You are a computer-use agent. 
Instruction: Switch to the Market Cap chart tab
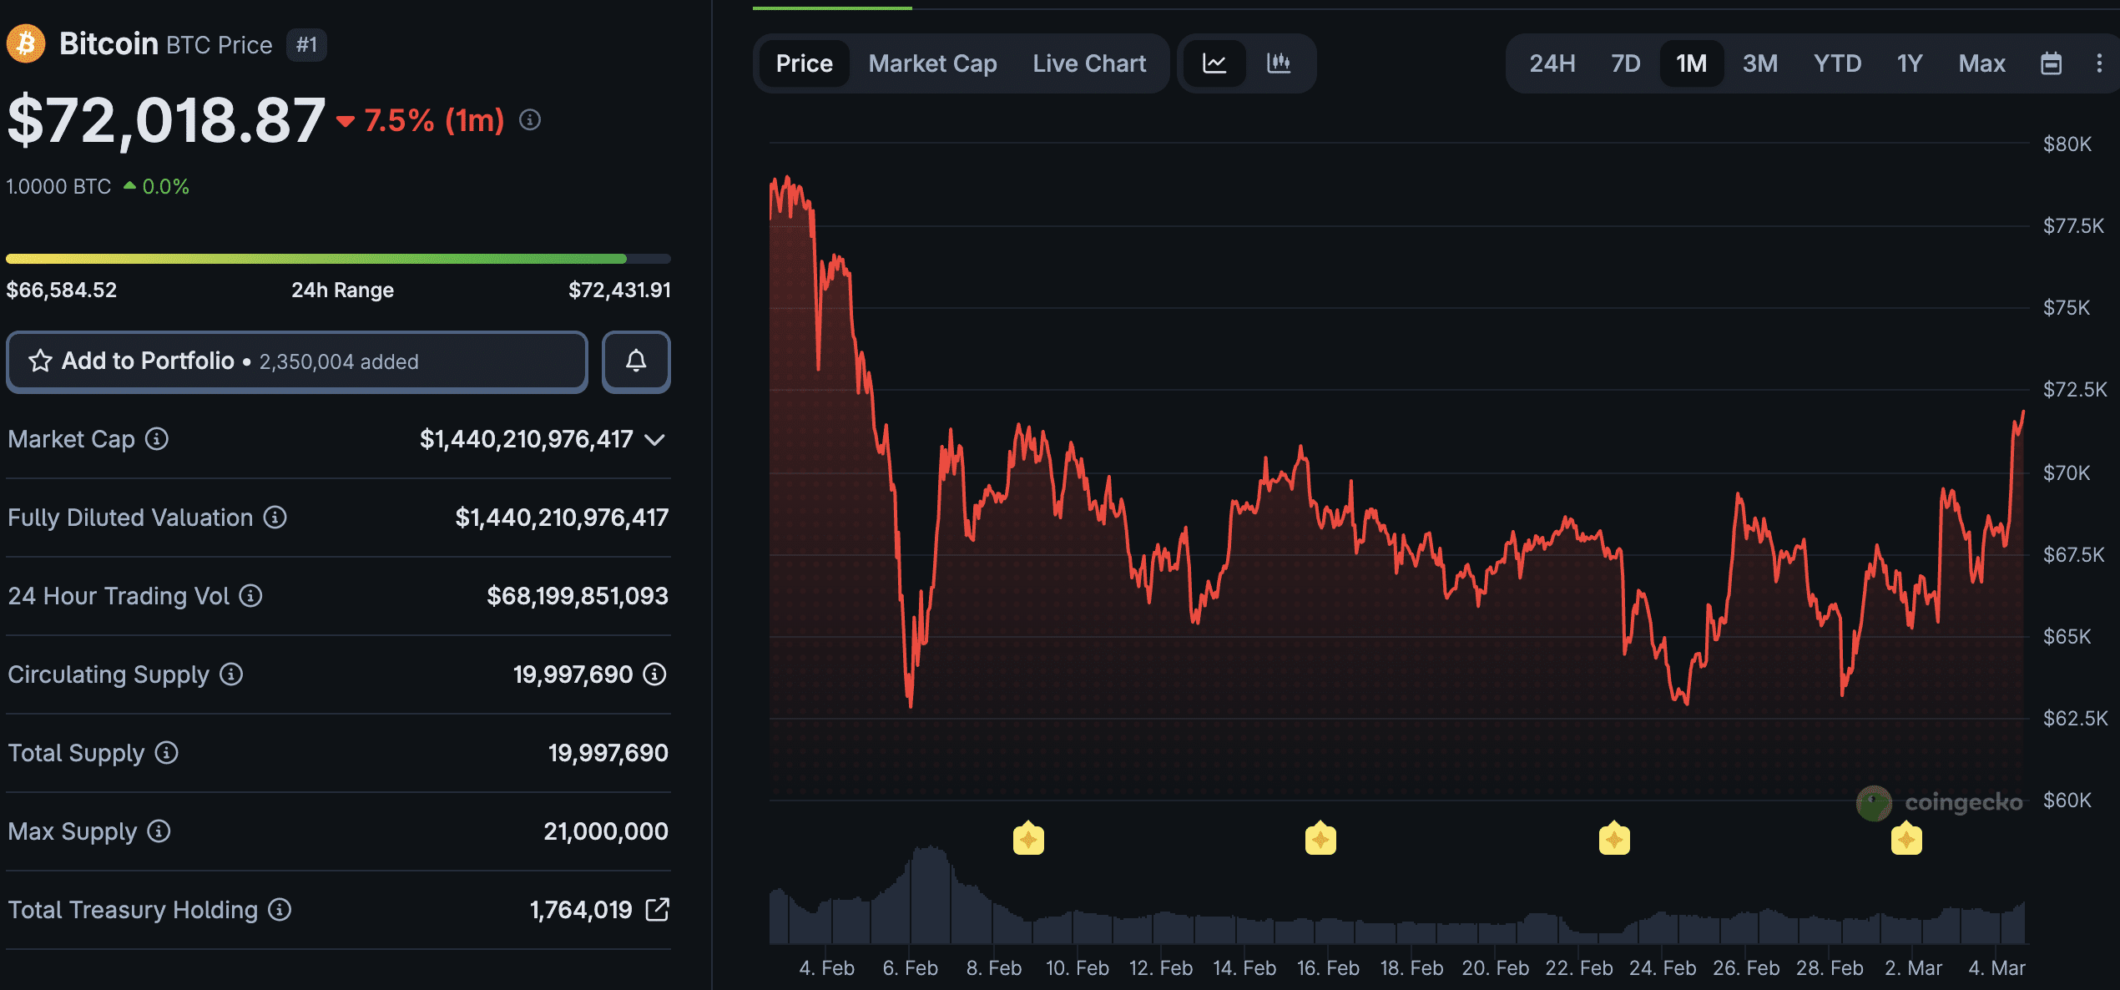tap(932, 63)
